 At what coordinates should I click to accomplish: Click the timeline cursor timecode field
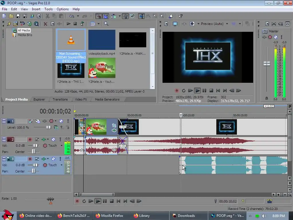pos(228,201)
